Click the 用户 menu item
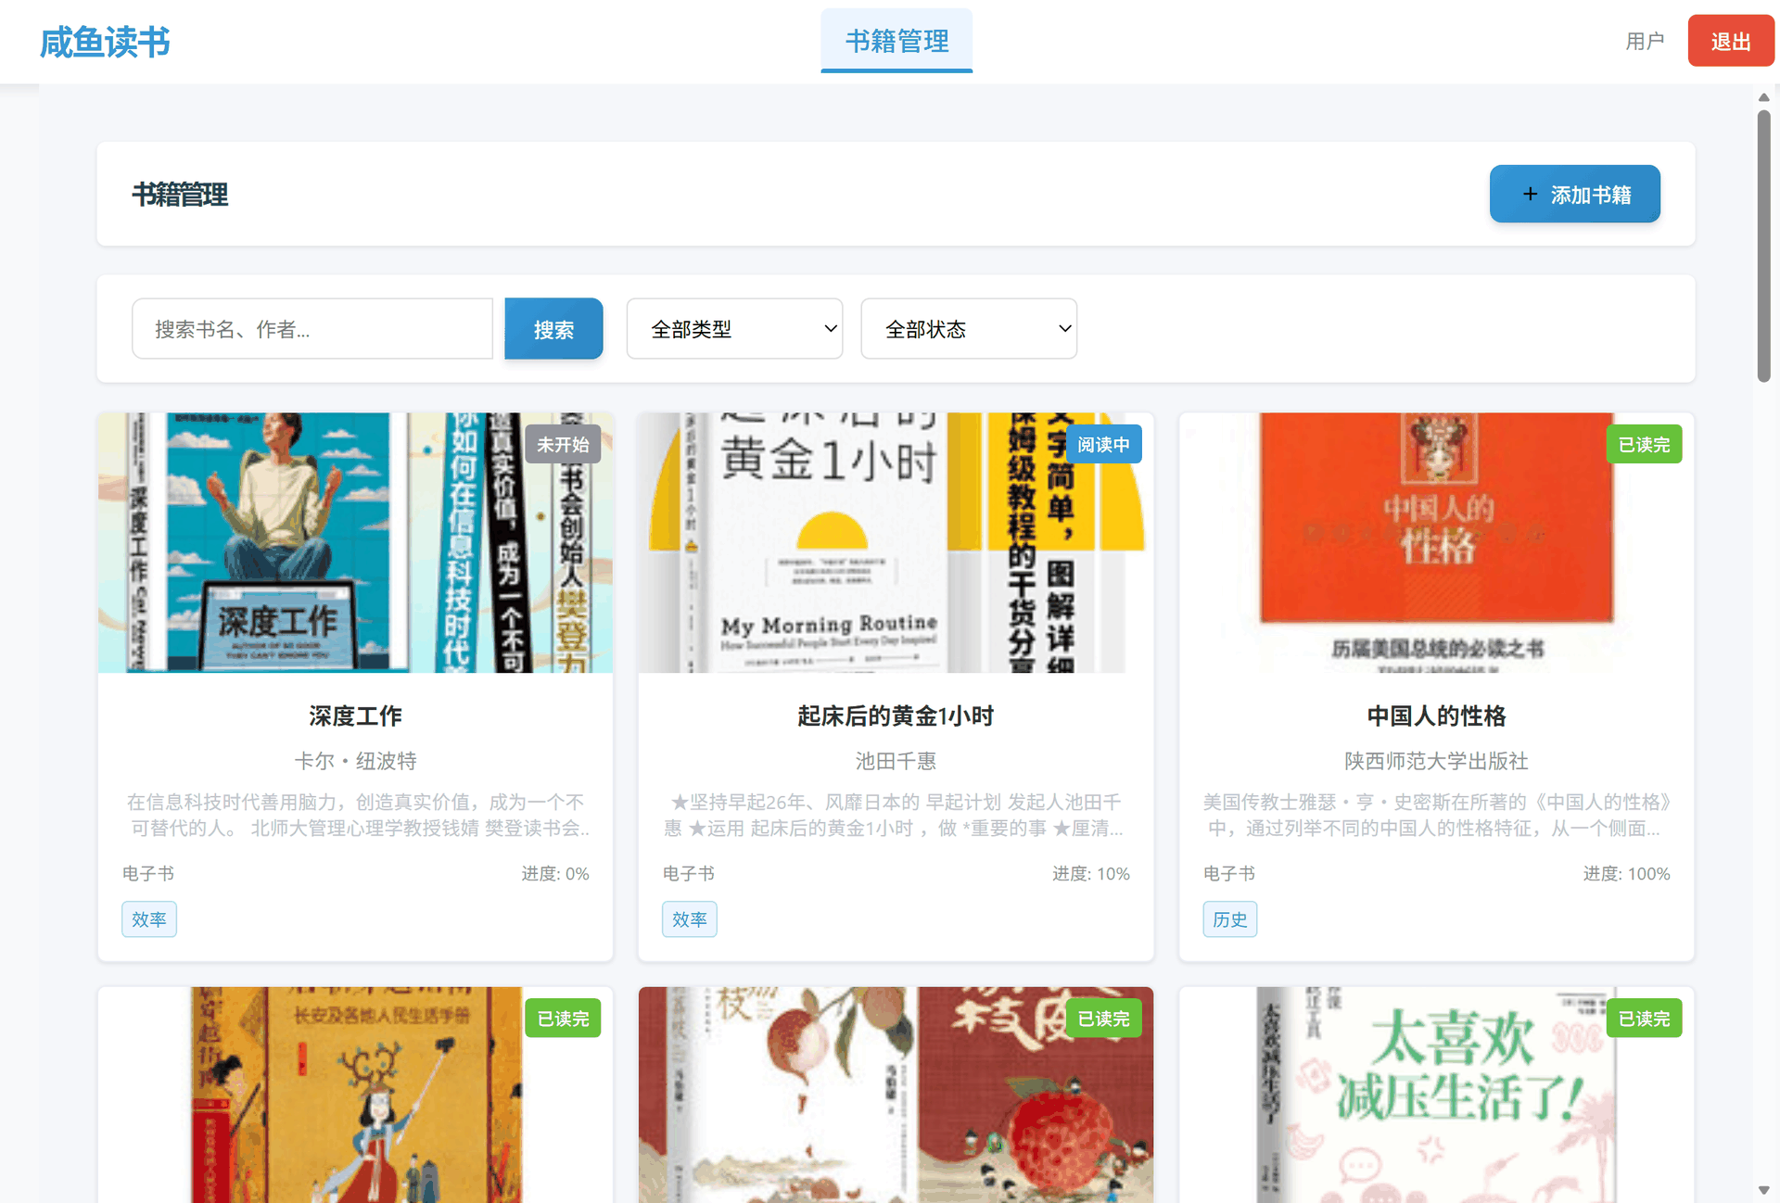This screenshot has width=1780, height=1203. [x=1645, y=40]
